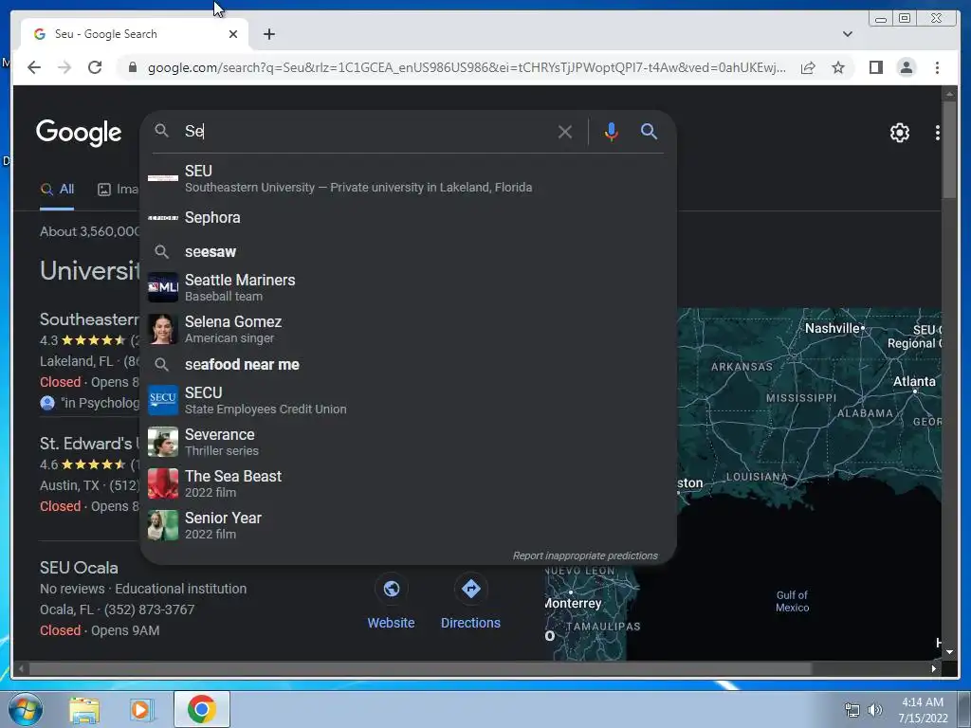Go back to previous page

point(34,67)
